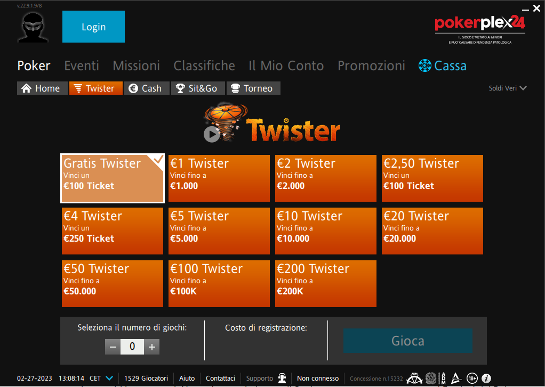Click the Gioca button

pos(408,341)
